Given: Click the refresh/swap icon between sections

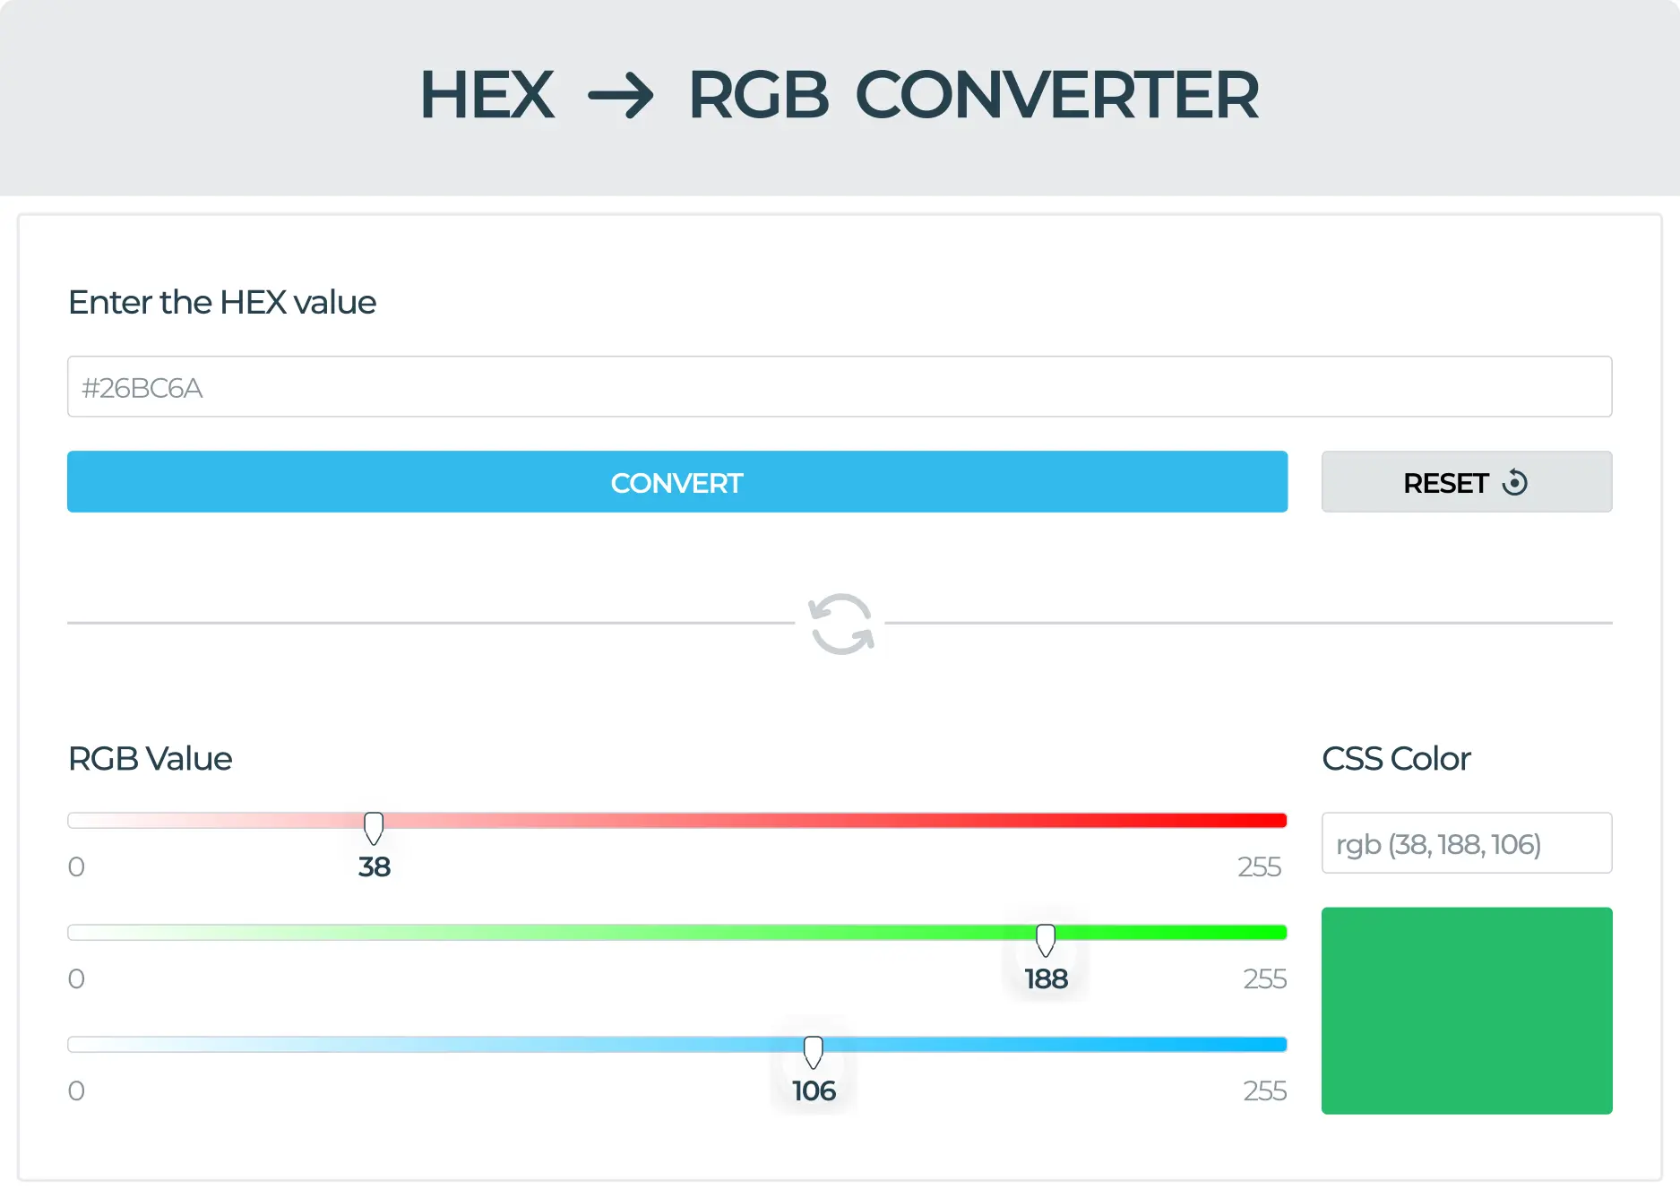Looking at the screenshot, I should point(840,622).
